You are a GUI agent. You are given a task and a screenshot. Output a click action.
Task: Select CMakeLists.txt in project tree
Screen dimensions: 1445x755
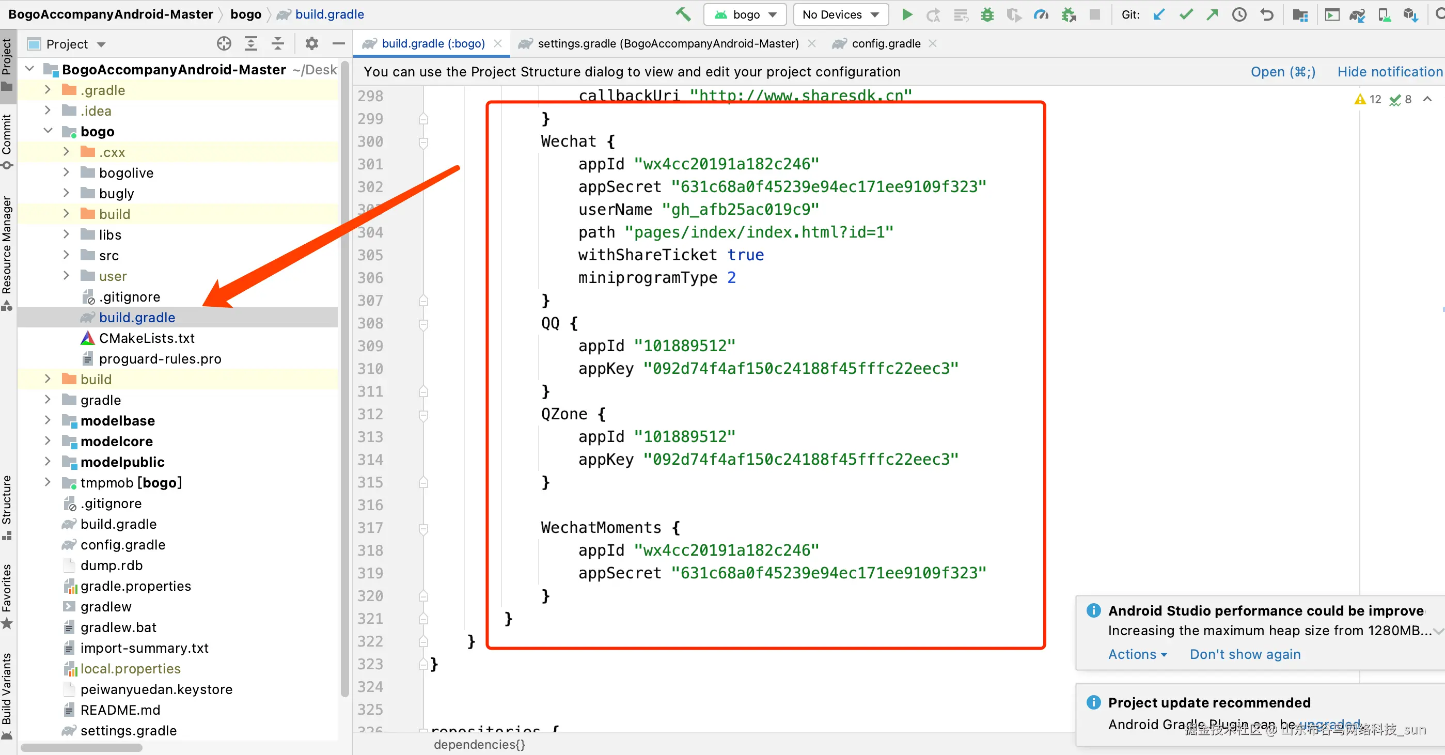point(146,338)
